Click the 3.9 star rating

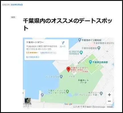pos(32,53)
